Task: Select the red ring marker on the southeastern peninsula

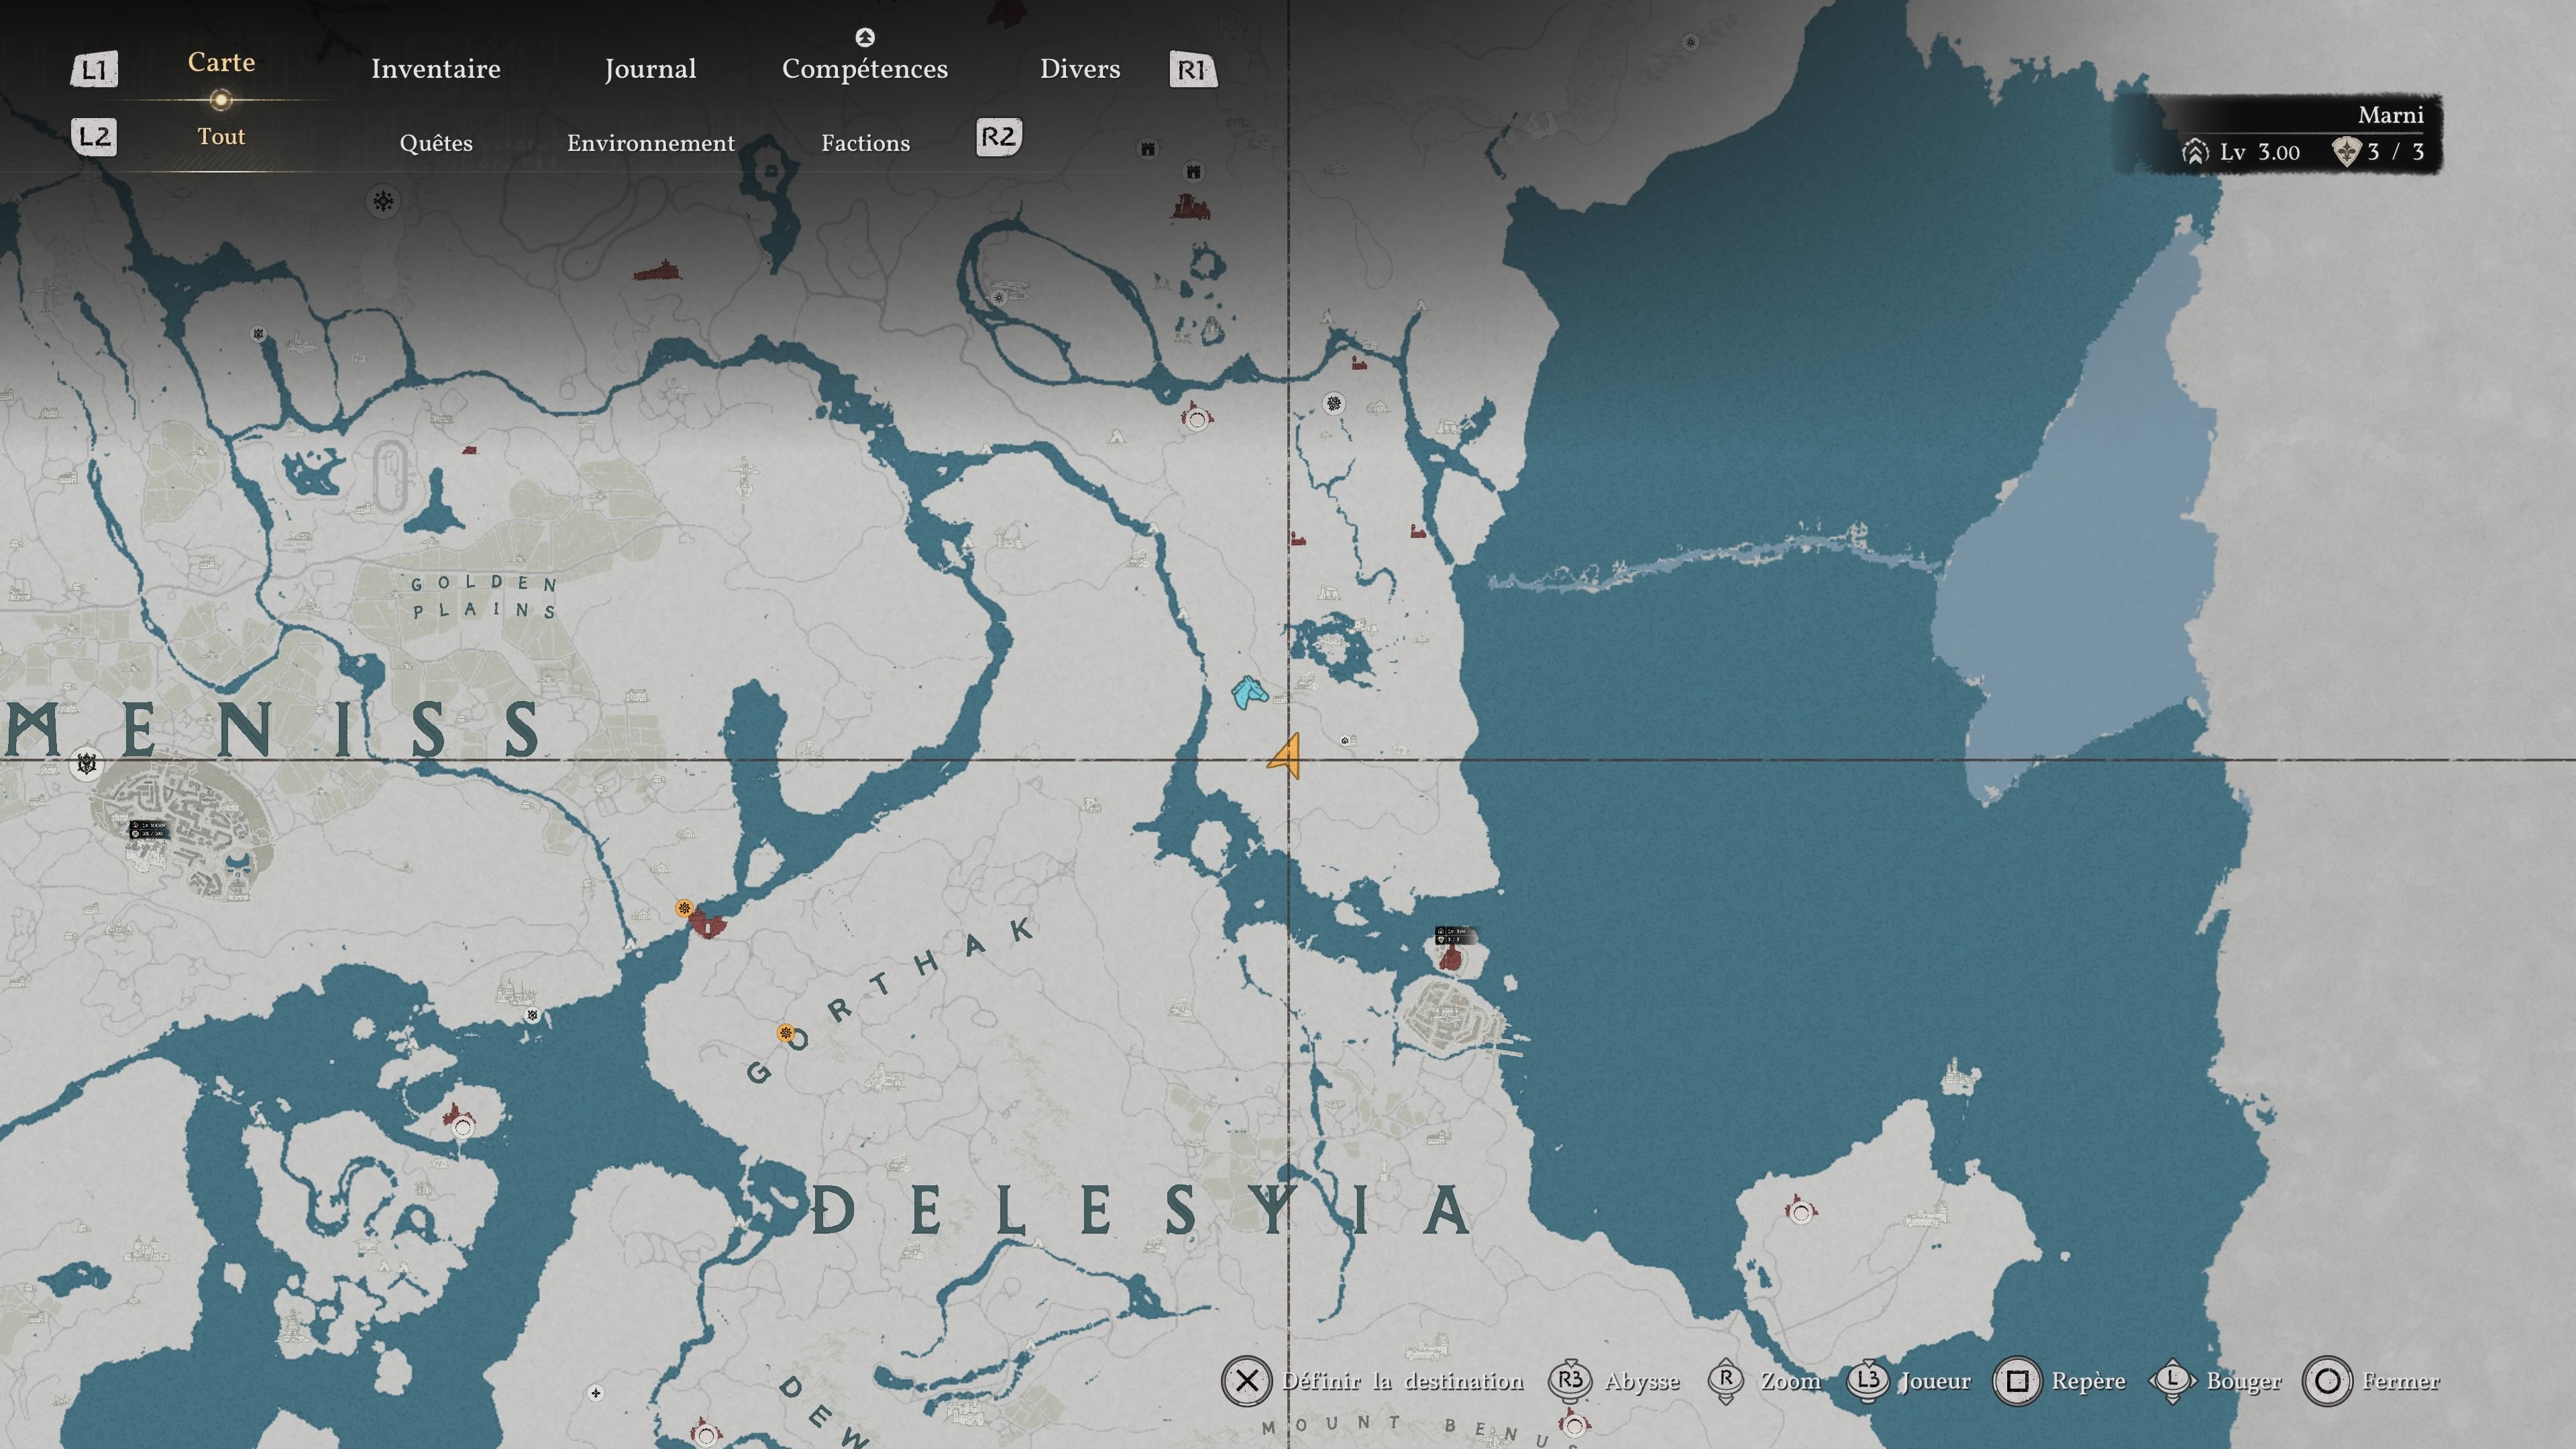Action: click(x=1801, y=1212)
